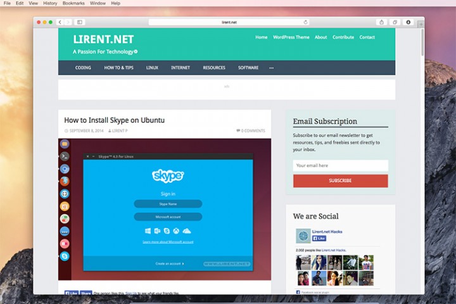This screenshot has height=304, width=456.
Task: Open the History menu
Action: (x=50, y=3)
